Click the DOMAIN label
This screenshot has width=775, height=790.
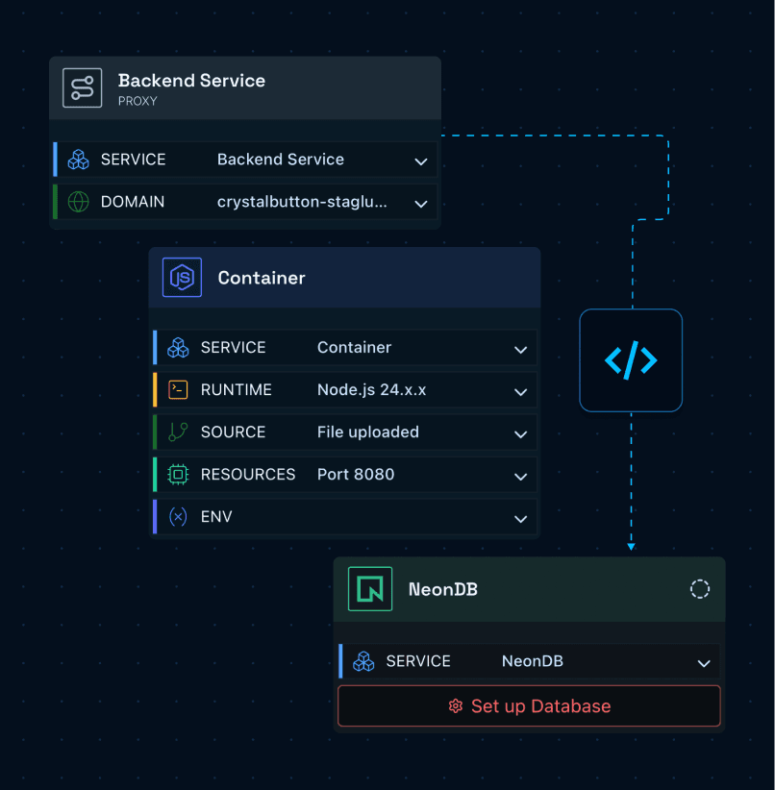[133, 202]
